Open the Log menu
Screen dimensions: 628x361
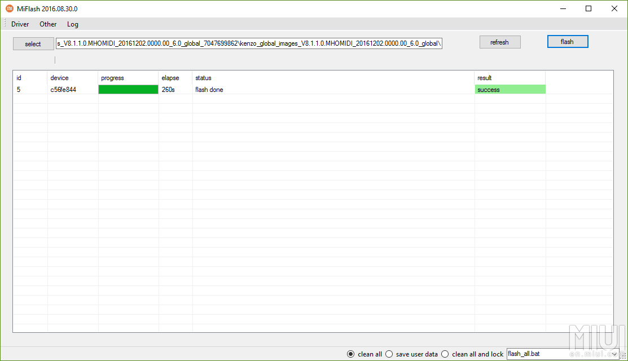[x=72, y=24]
